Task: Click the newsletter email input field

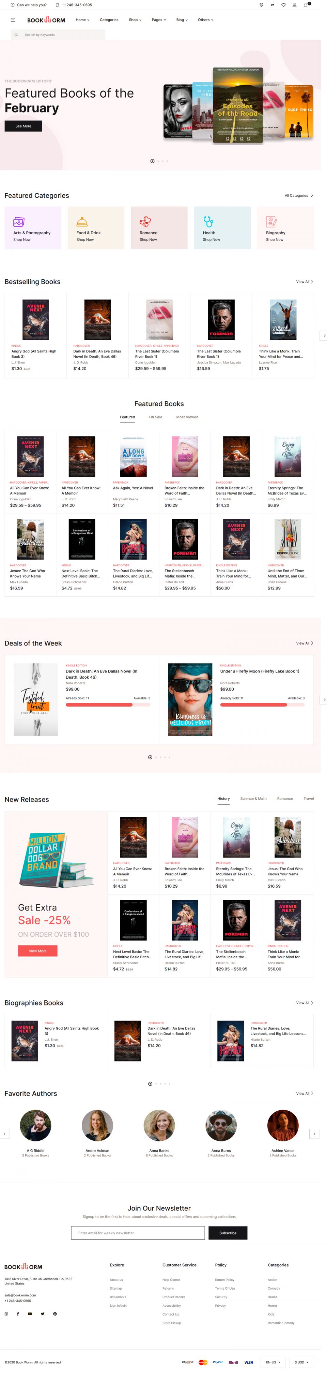Action: point(138,1233)
